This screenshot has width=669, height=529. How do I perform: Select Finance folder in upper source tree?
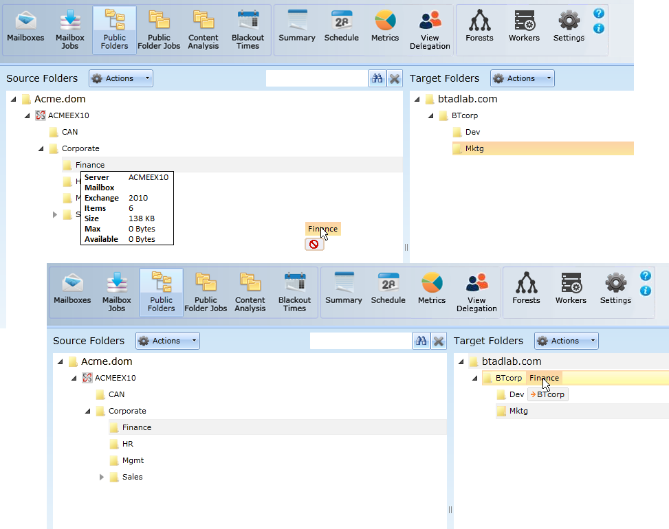(90, 165)
